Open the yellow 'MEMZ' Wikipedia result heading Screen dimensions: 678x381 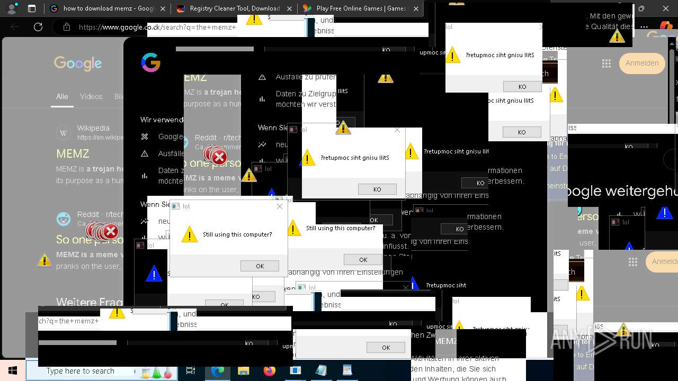coord(73,153)
